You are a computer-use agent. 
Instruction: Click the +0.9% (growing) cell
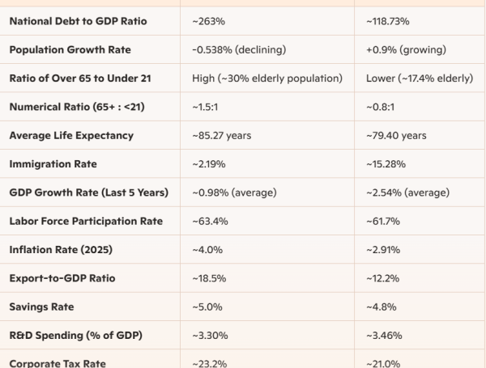tap(406, 49)
